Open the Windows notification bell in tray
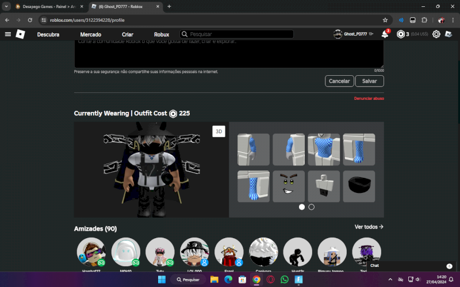 (x=451, y=280)
